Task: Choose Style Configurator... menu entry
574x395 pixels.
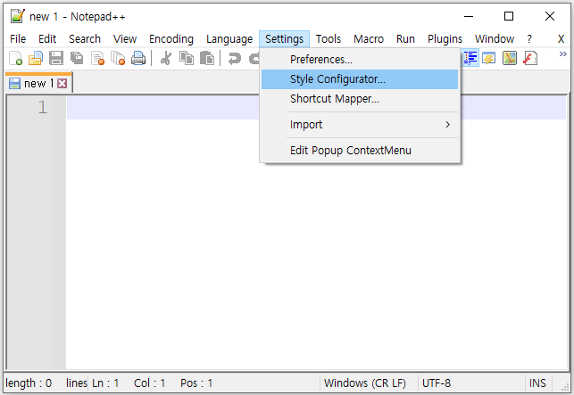Action: [360, 79]
